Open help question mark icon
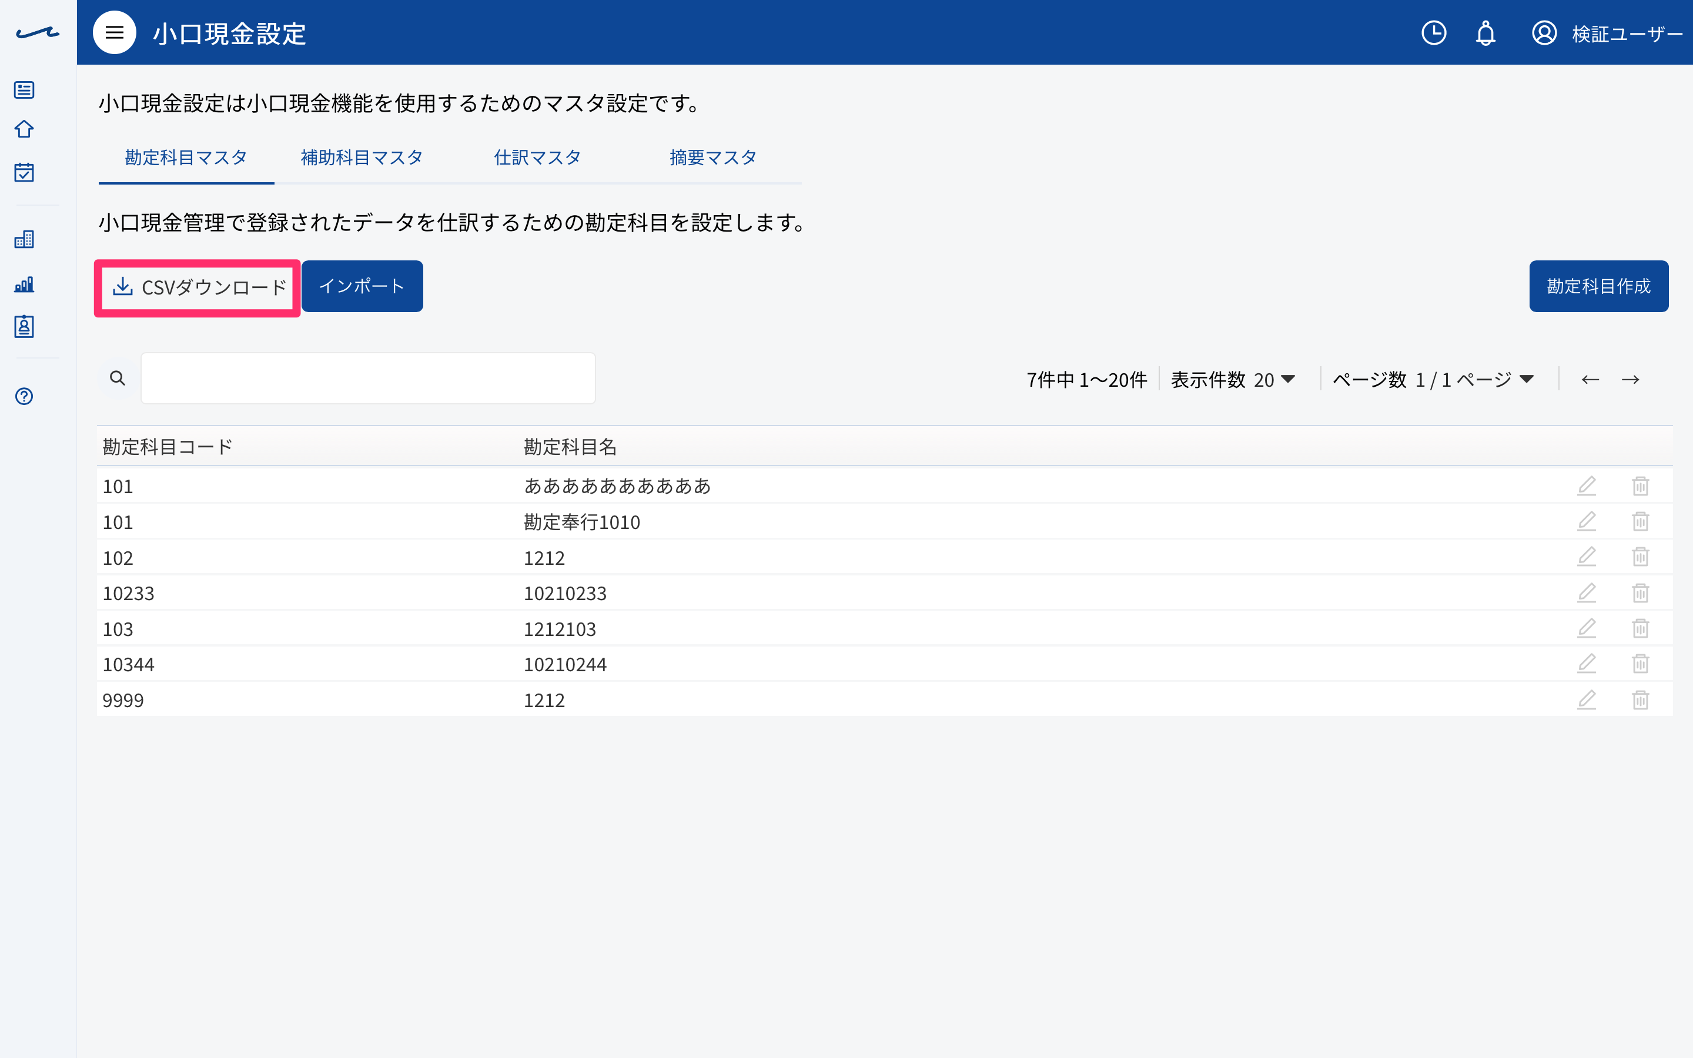The width and height of the screenshot is (1693, 1058). click(x=25, y=397)
